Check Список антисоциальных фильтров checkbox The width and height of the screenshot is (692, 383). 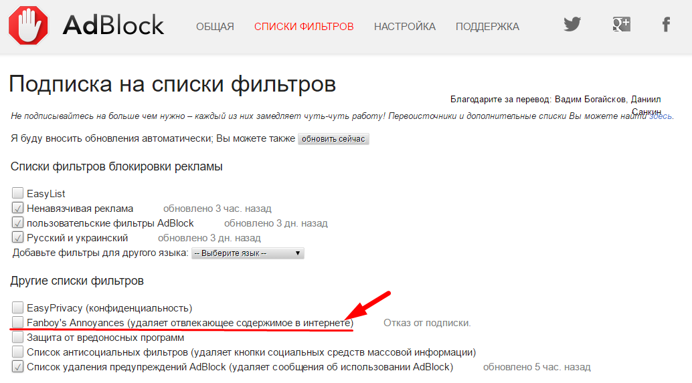(17, 352)
